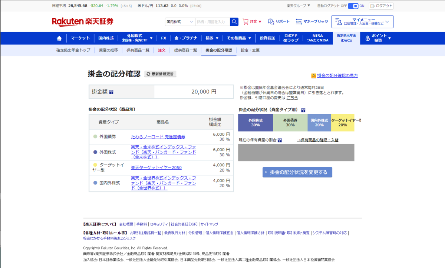Screen dimensions: 445x268
Task: Open セキュリティ footer link
Action: [159, 224]
